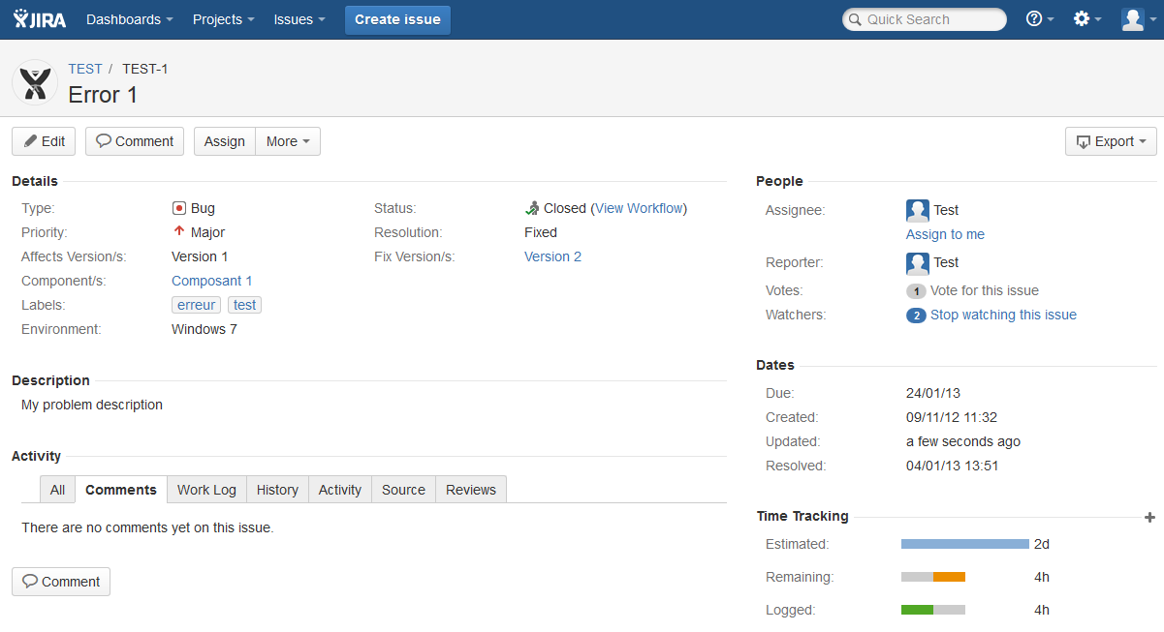Open the Composant 1 component link
The height and width of the screenshot is (632, 1164).
click(212, 281)
